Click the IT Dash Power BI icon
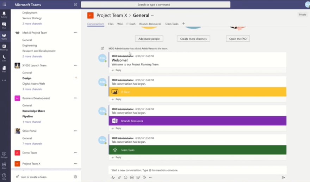310x182 pixels. click(x=115, y=92)
